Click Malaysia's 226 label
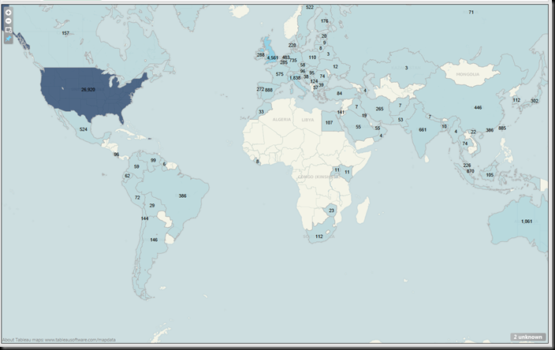Viewport: 555px width, 350px height. pos(467,166)
